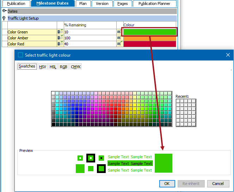Click the 123 number icon for Color Amber
Viewport: 234px width, 192px height.
[60, 38]
